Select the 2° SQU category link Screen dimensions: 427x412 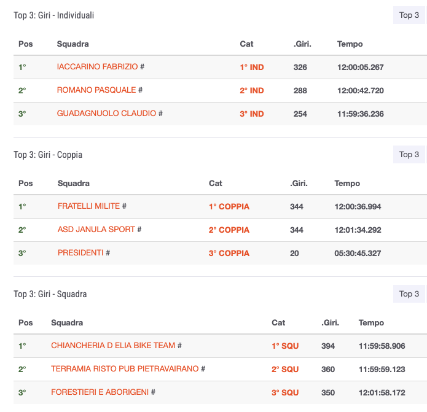285,369
